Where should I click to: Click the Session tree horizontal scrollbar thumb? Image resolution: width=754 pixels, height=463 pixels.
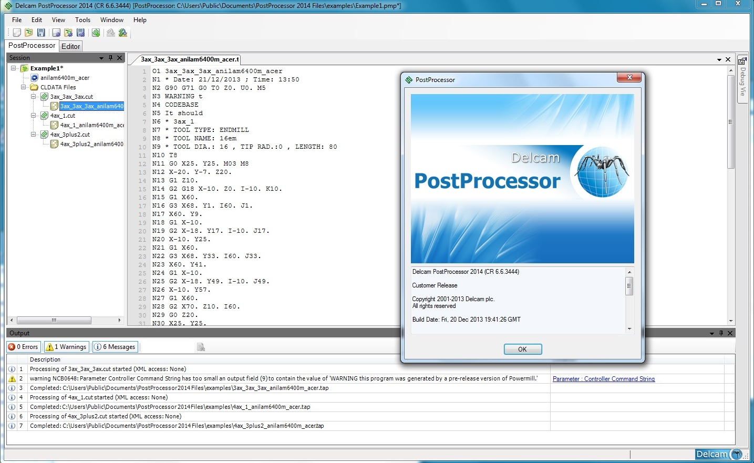(54, 320)
